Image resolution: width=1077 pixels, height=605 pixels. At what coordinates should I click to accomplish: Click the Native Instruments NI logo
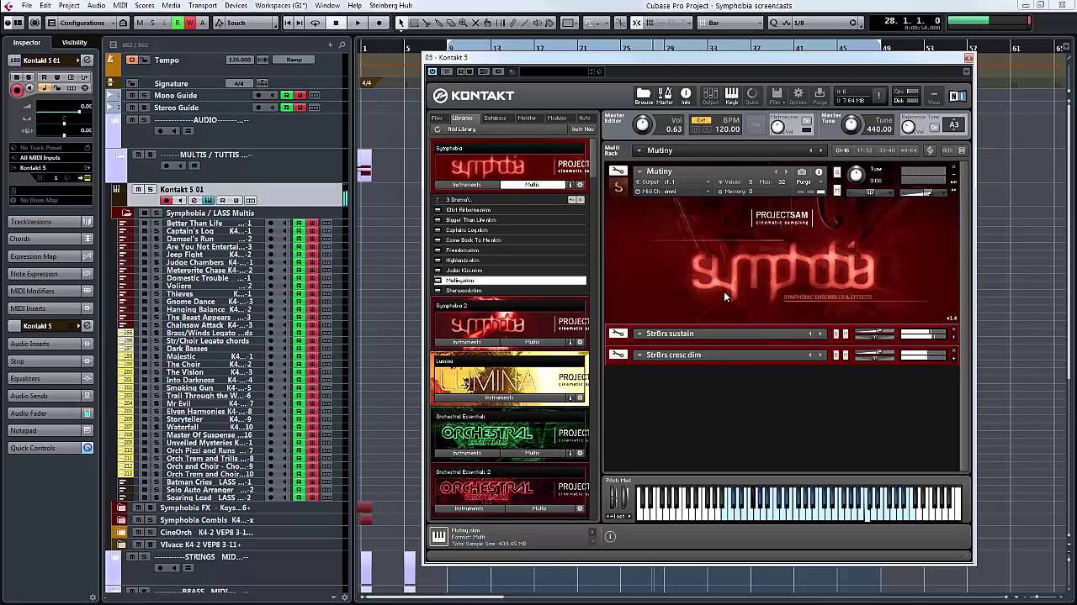(958, 96)
